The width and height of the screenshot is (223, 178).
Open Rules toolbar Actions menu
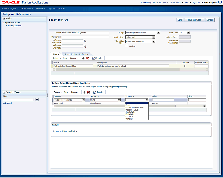[x=57, y=58]
